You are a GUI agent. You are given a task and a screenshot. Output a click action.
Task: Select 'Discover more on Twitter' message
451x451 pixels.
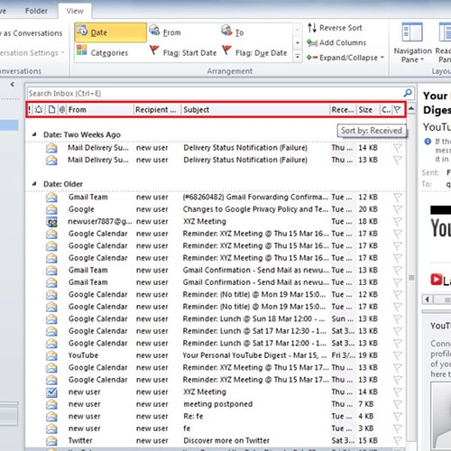coord(216,440)
